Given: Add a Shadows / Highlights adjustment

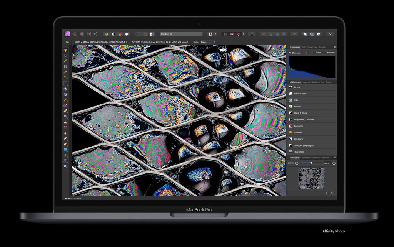Looking at the screenshot, I should tap(312, 145).
